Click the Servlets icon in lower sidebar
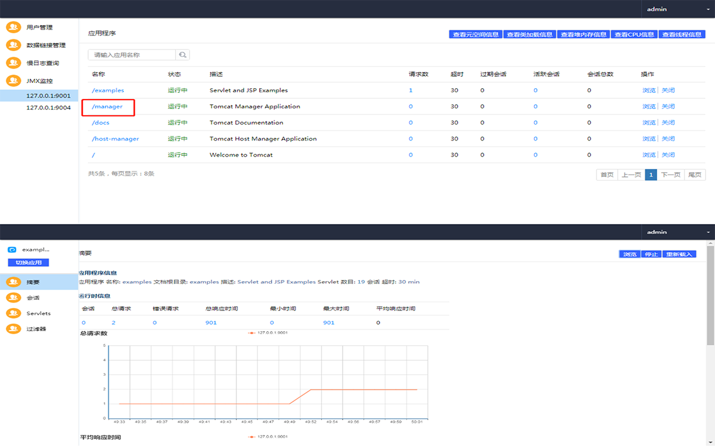The width and height of the screenshot is (715, 448). 13,313
